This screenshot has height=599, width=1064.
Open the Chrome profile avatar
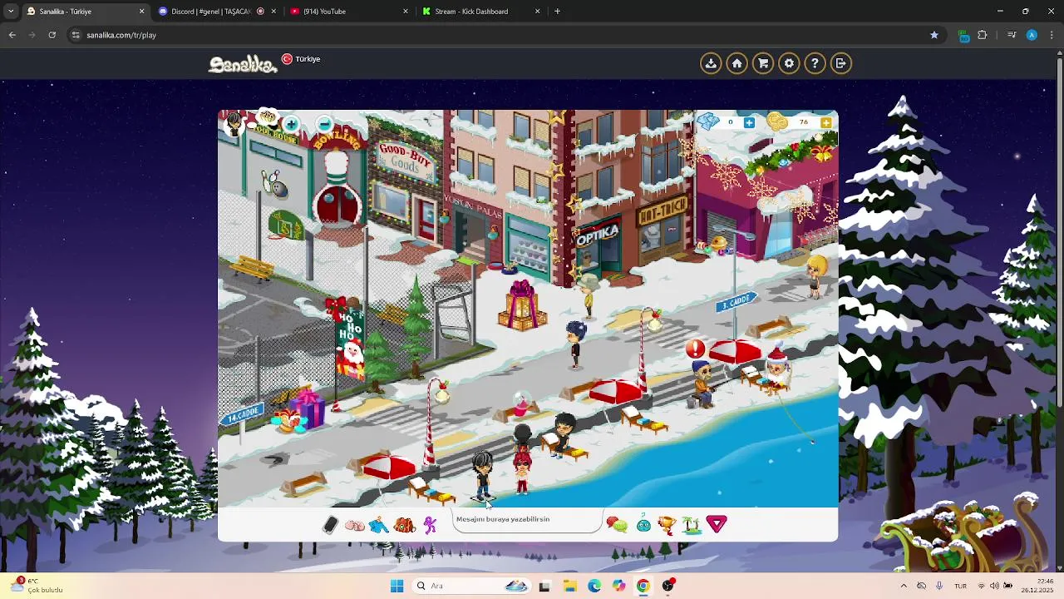1032,35
